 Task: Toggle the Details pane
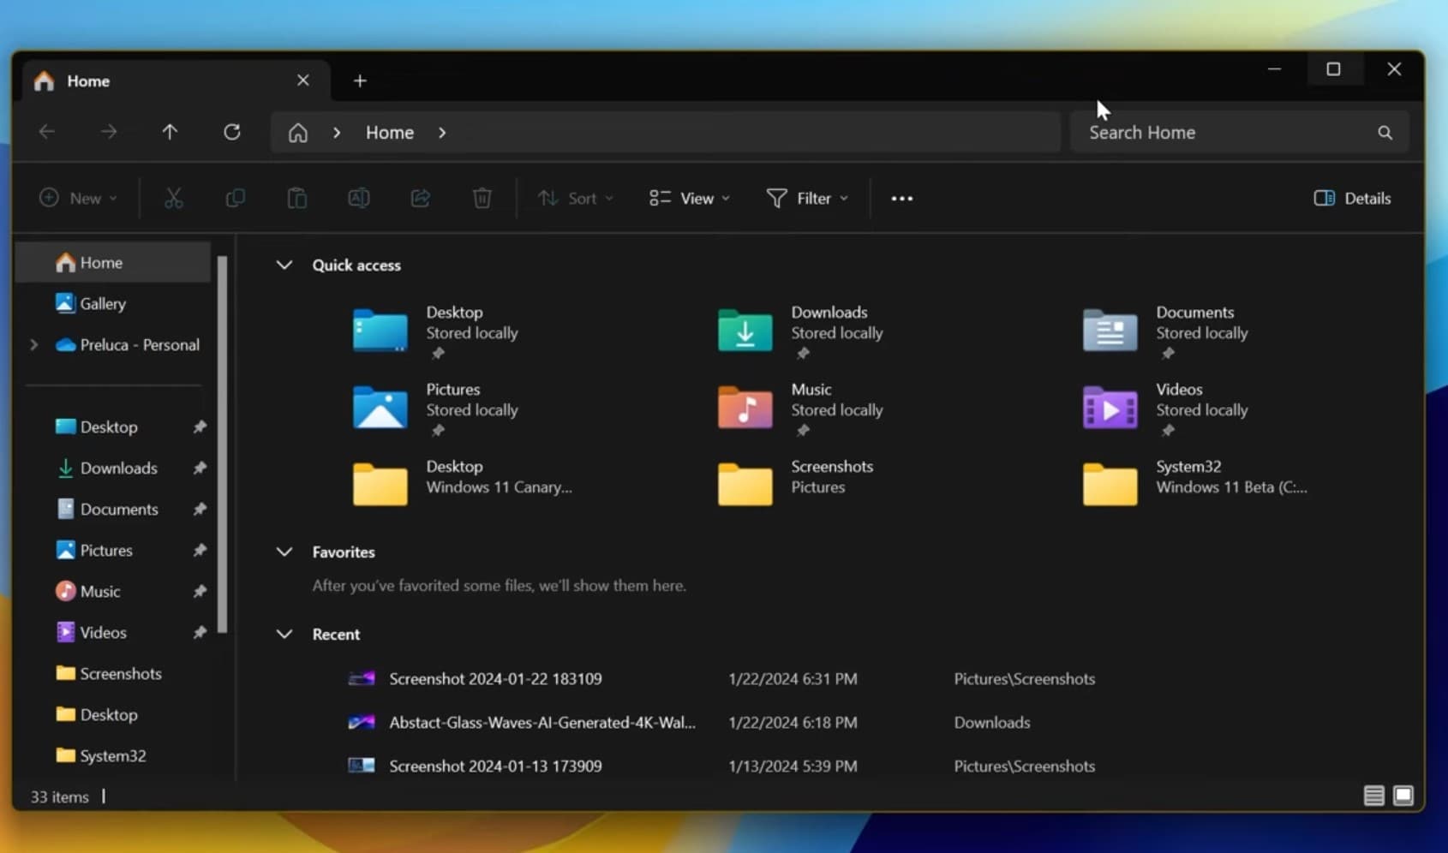coord(1352,198)
